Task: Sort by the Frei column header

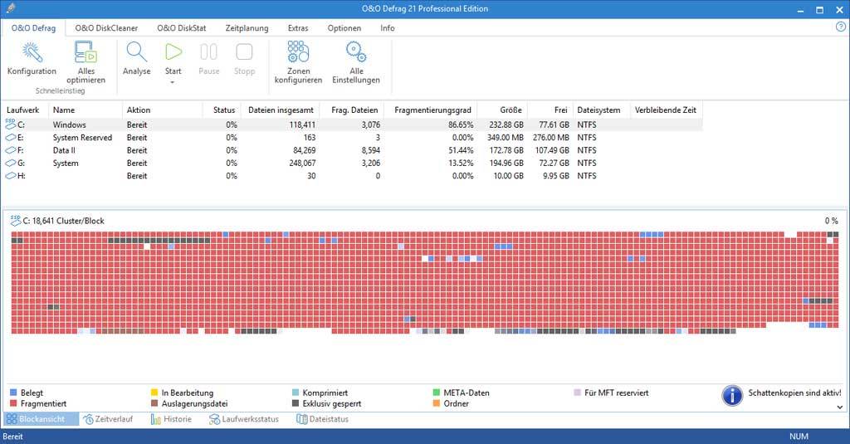Action: (550, 110)
